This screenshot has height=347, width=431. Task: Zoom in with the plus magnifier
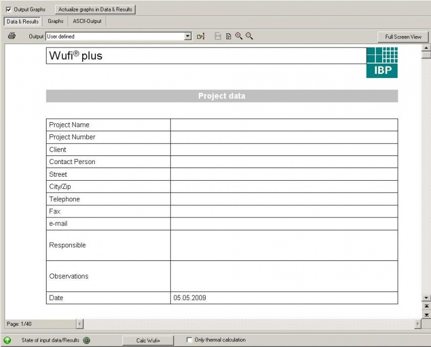[x=238, y=36]
